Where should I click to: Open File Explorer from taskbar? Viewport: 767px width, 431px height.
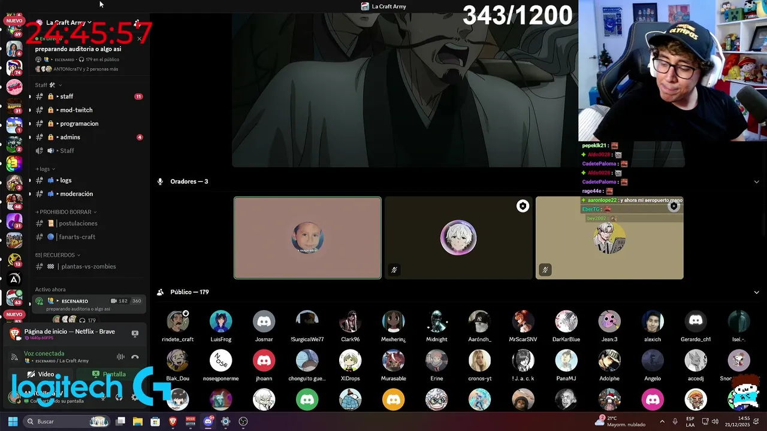click(137, 421)
